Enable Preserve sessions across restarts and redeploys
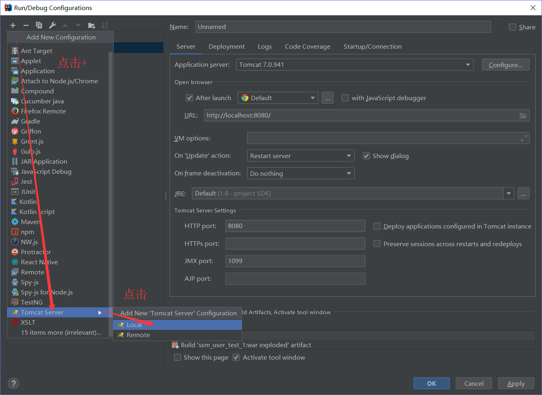Image resolution: width=542 pixels, height=395 pixels. click(x=377, y=243)
